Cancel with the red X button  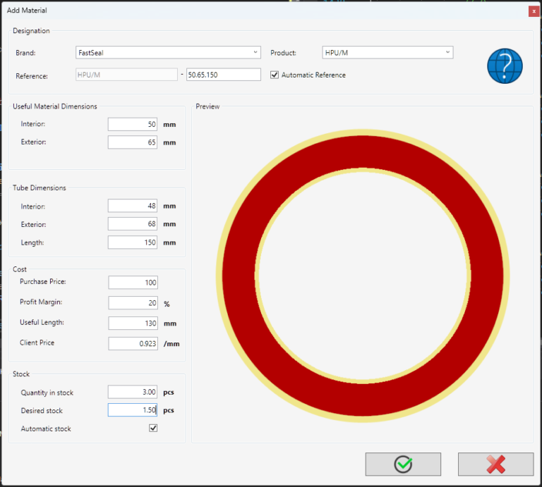click(x=495, y=464)
